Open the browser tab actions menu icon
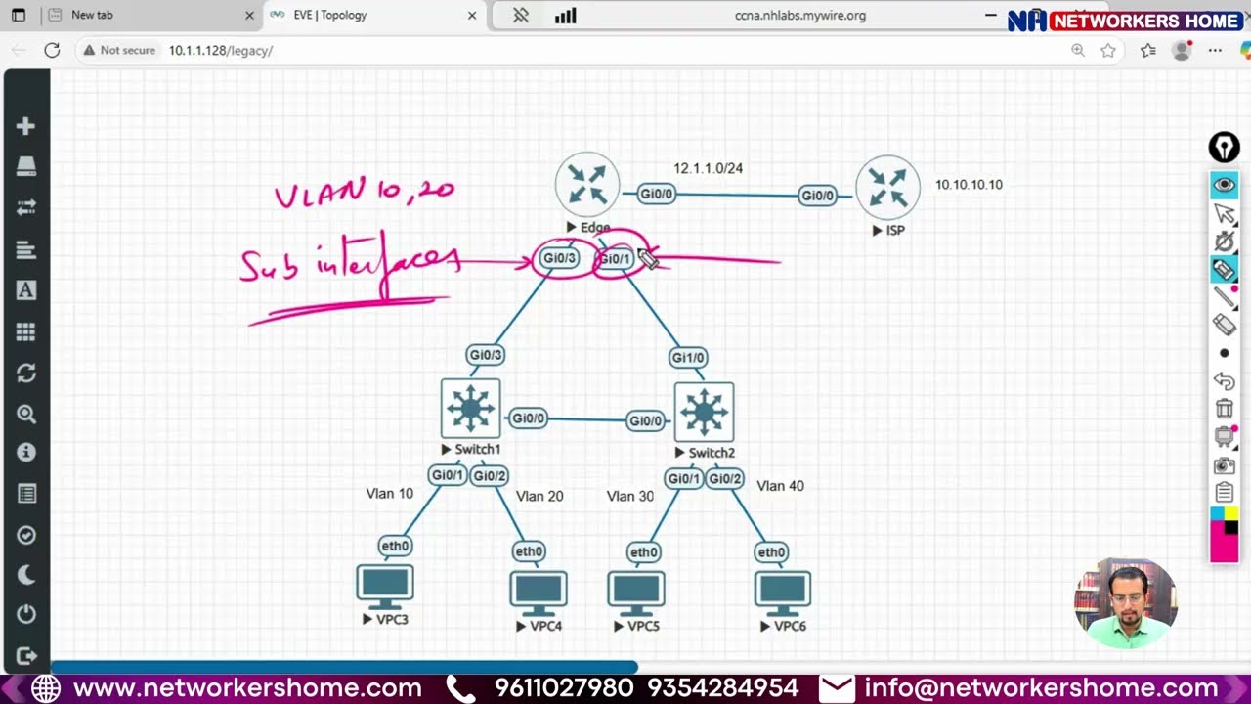 [x=18, y=16]
